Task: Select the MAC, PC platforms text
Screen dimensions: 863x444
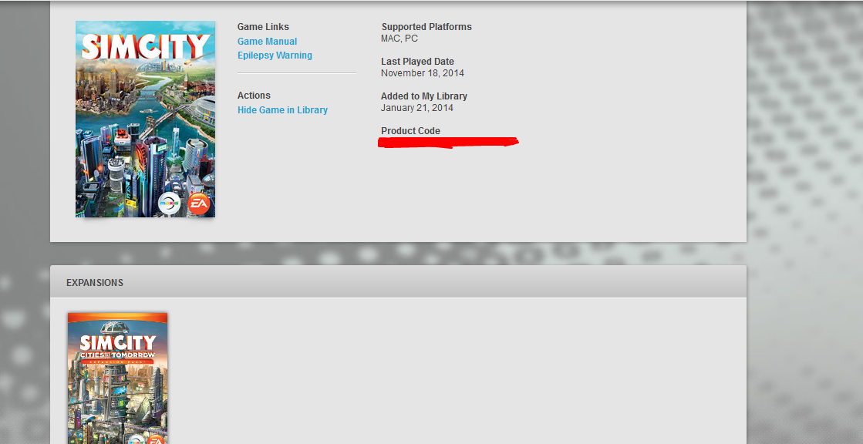Action: pos(399,39)
